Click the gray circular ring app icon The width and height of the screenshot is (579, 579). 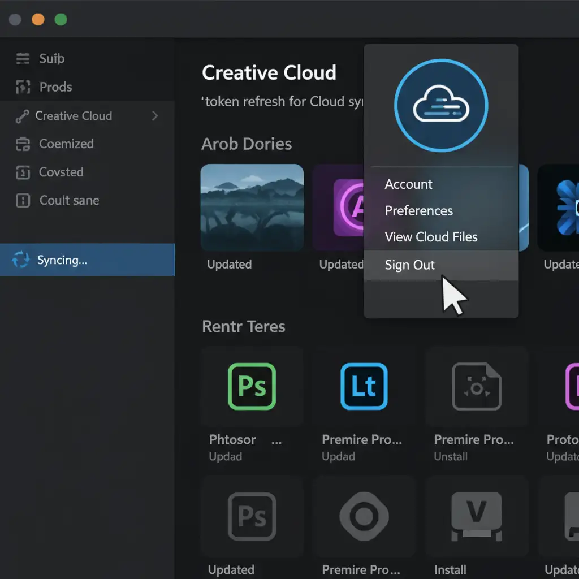pos(364,516)
